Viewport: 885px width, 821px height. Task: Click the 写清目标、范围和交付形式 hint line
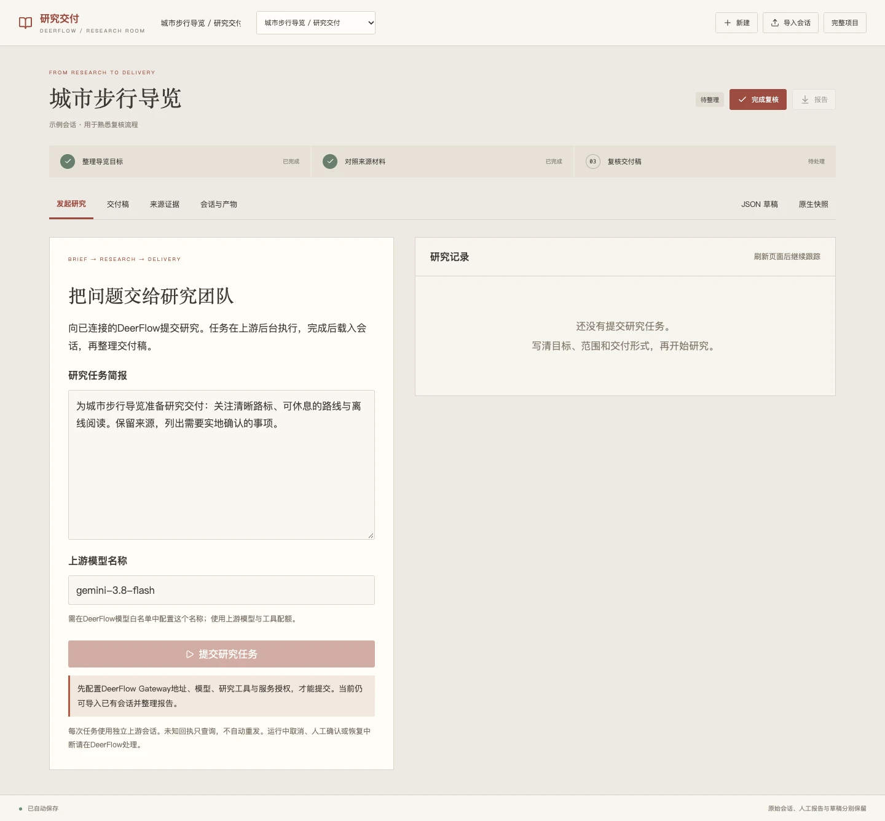[625, 346]
